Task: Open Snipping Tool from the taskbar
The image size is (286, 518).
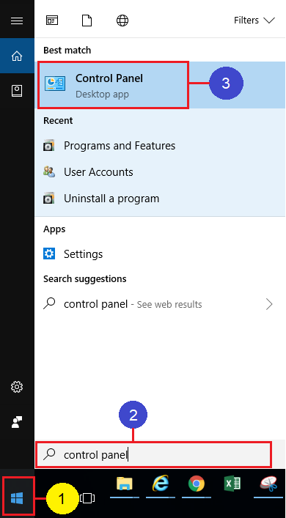Action: point(268,484)
